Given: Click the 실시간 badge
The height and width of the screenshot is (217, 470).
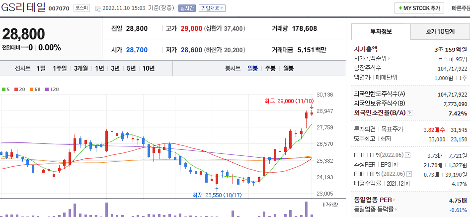Looking at the screenshot, I should pyautogui.click(x=186, y=8).
